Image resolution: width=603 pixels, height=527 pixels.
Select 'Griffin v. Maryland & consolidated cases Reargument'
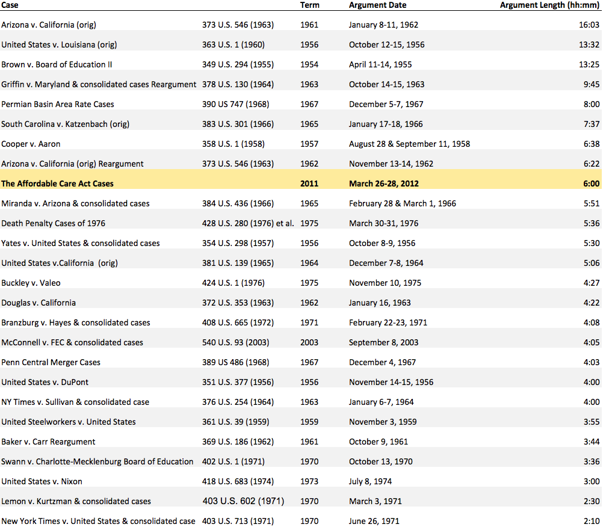99,85
